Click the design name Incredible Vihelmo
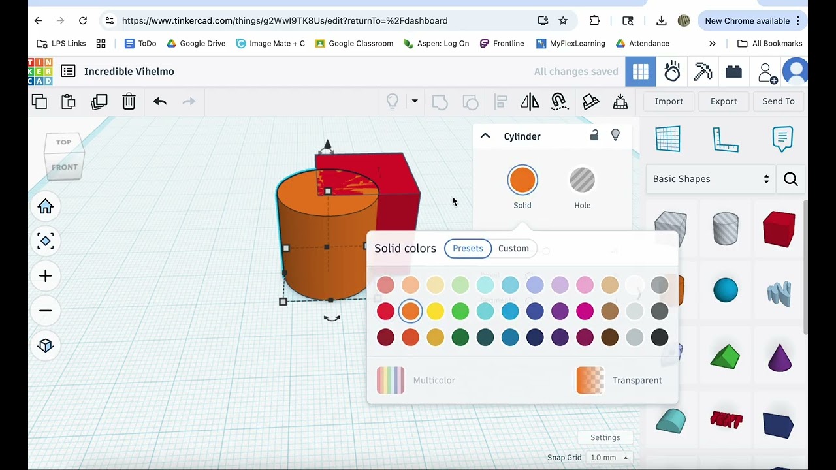The height and width of the screenshot is (470, 836). point(129,72)
